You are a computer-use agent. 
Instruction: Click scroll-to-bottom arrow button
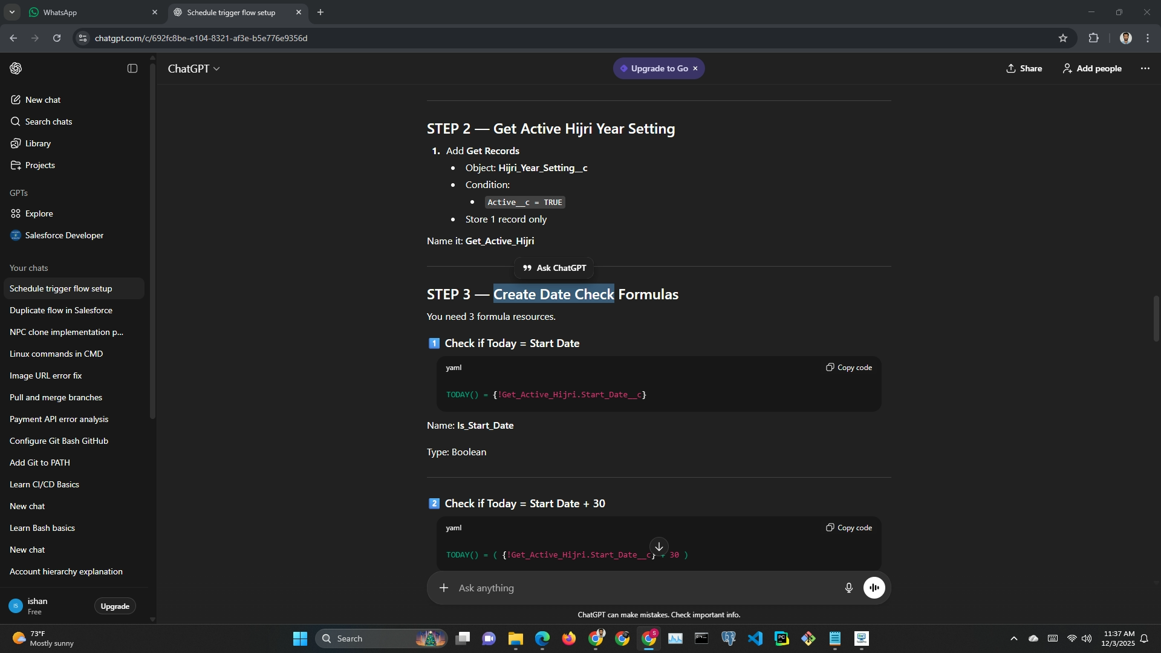point(659,547)
